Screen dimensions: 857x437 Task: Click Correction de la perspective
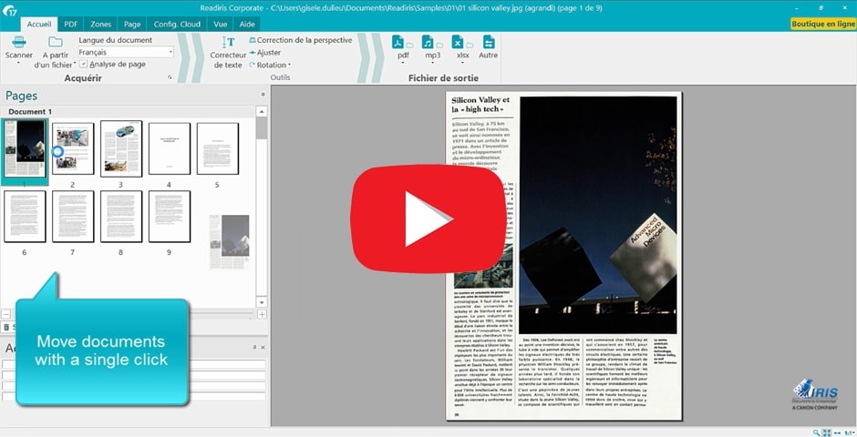[x=301, y=40]
